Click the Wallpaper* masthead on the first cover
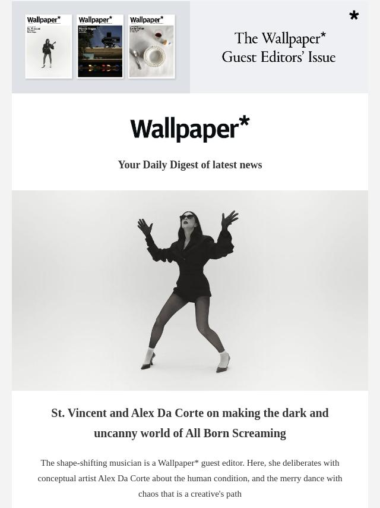The height and width of the screenshot is (508, 380). pyautogui.click(x=44, y=20)
